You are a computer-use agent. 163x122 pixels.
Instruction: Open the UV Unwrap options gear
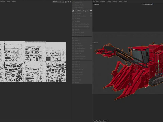tap(91, 13)
